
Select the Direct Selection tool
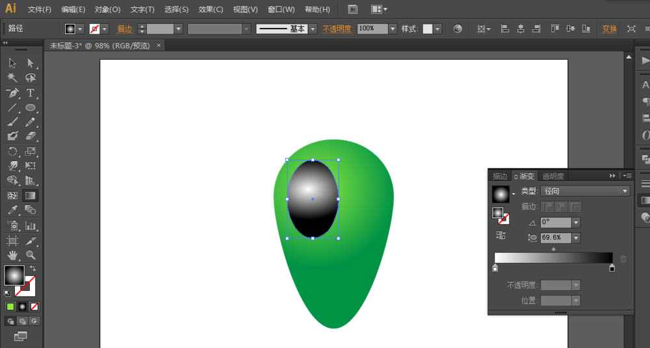tap(30, 63)
